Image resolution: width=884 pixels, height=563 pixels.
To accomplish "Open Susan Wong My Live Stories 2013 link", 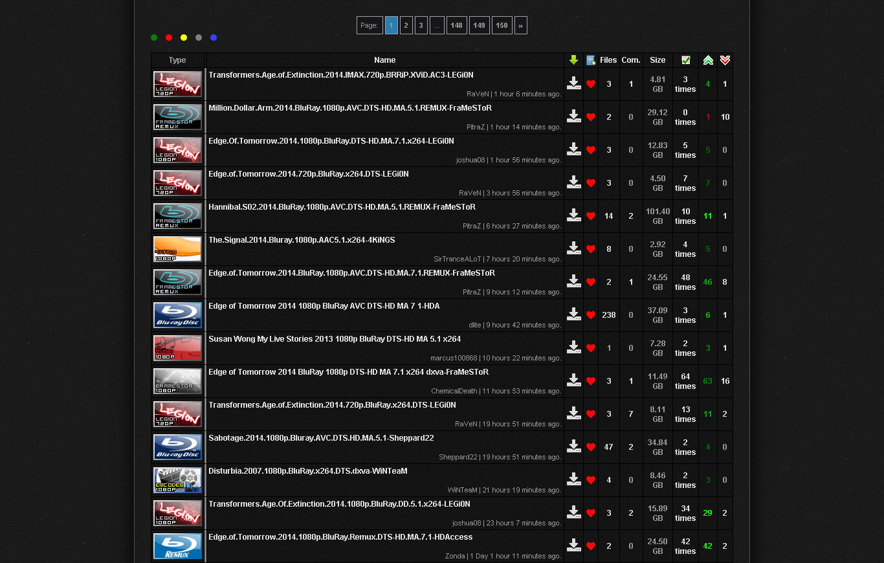I will (335, 339).
